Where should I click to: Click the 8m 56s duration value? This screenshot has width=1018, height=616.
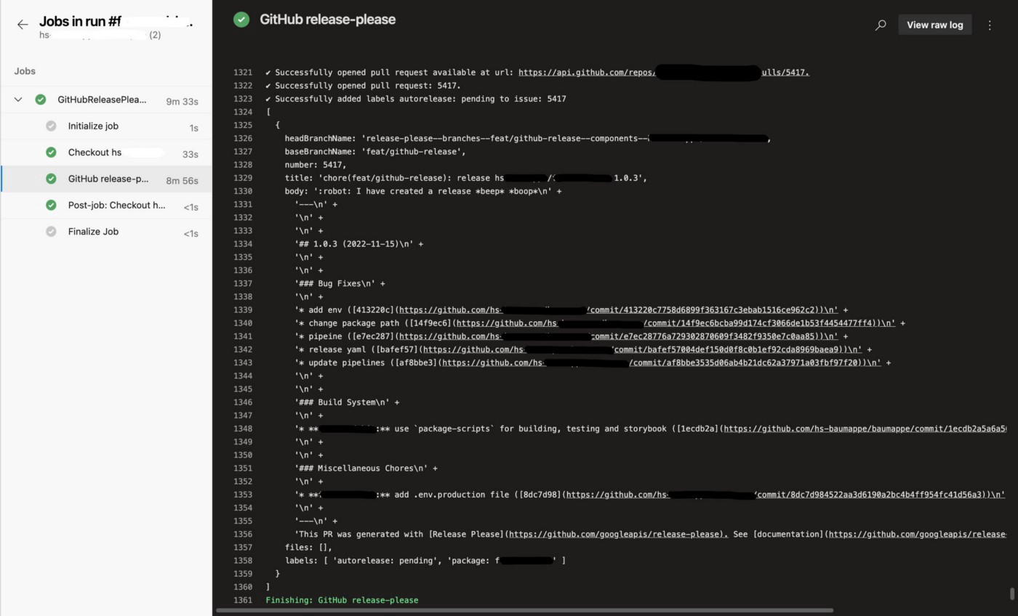pyautogui.click(x=182, y=180)
